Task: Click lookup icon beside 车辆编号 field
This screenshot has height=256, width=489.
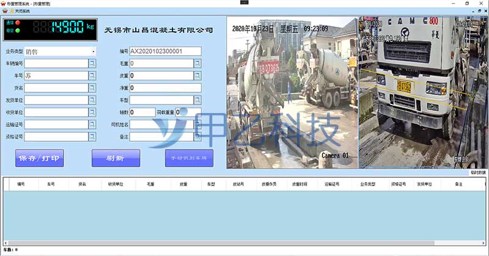Action: [x=92, y=64]
